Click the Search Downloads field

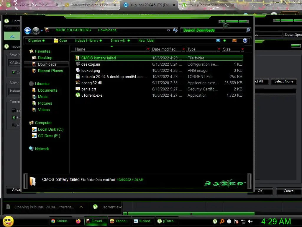[213, 30]
